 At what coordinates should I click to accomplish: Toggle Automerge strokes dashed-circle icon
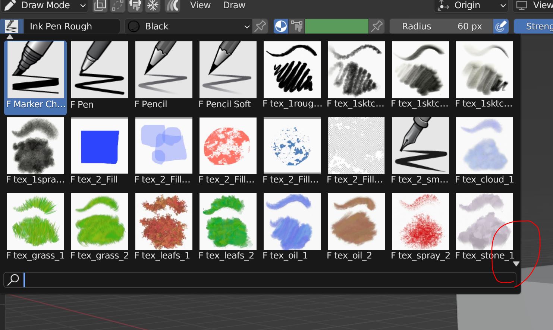click(x=117, y=5)
